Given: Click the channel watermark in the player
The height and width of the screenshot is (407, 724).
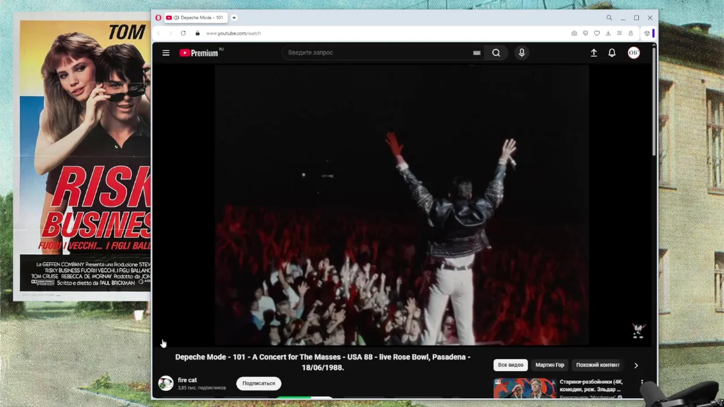Looking at the screenshot, I should click(x=638, y=332).
